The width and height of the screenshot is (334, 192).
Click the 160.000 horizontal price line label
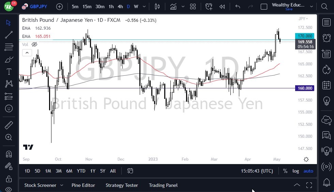click(305, 88)
